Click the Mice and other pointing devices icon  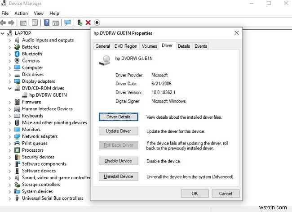(17, 122)
